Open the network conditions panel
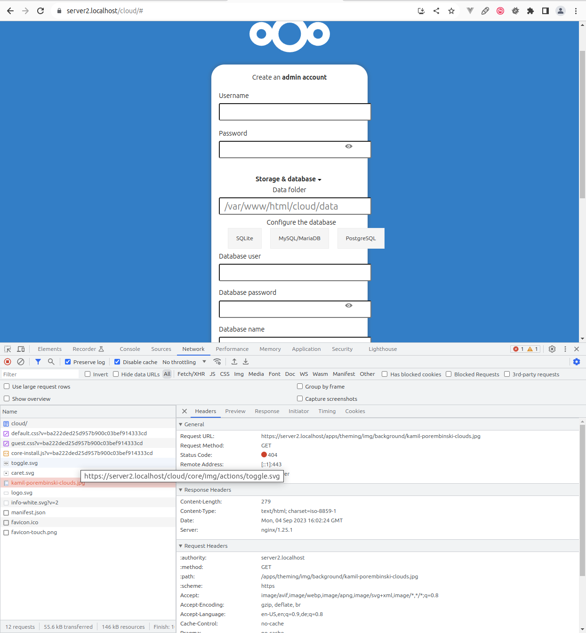The image size is (586, 633). coord(217,362)
